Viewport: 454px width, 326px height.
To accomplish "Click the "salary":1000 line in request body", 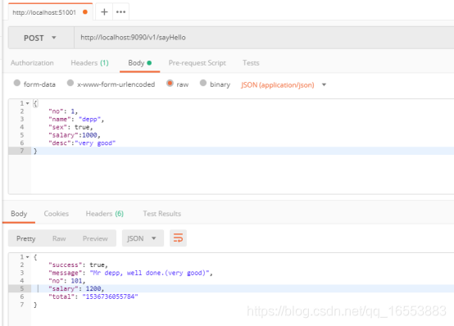I will pos(75,135).
